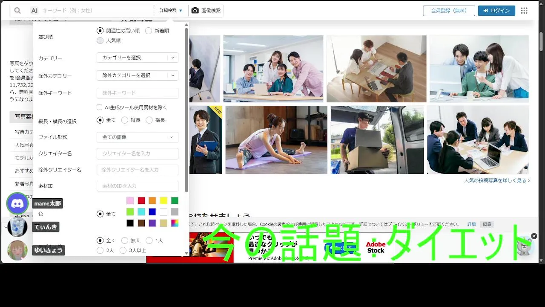The image size is (545, 307).
Task: Open the 除外カテゴリーを選択 dropdown
Action: [138, 75]
